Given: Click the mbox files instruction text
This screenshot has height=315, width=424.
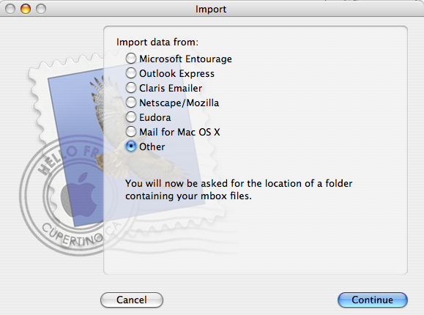Looking at the screenshot, I should (239, 190).
